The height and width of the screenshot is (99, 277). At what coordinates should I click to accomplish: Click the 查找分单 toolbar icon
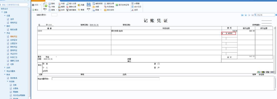coord(105,3)
